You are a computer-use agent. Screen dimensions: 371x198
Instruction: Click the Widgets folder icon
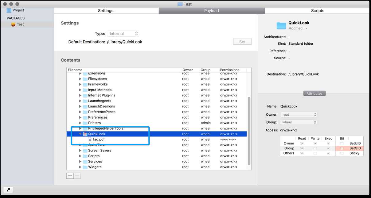85,167
